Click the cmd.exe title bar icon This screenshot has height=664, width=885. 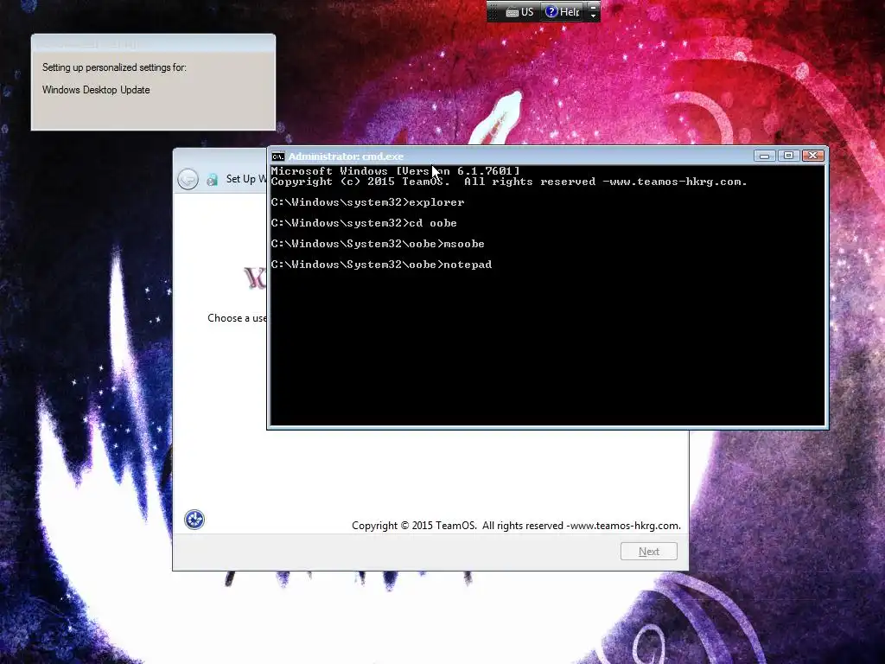(277, 156)
